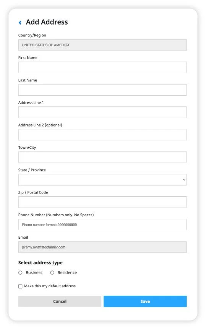Click the Business label text

[x=34, y=272]
